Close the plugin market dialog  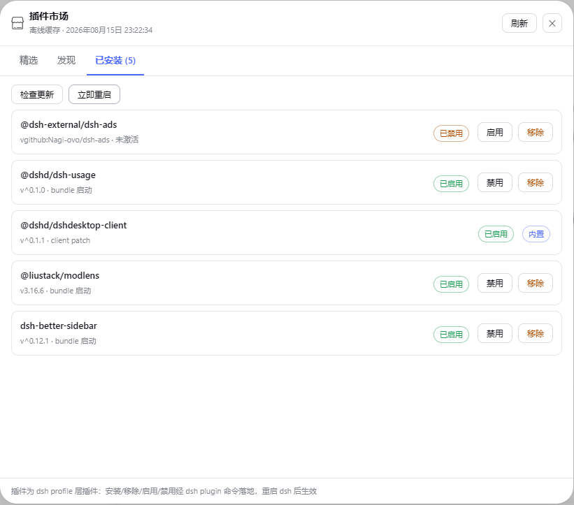[552, 24]
